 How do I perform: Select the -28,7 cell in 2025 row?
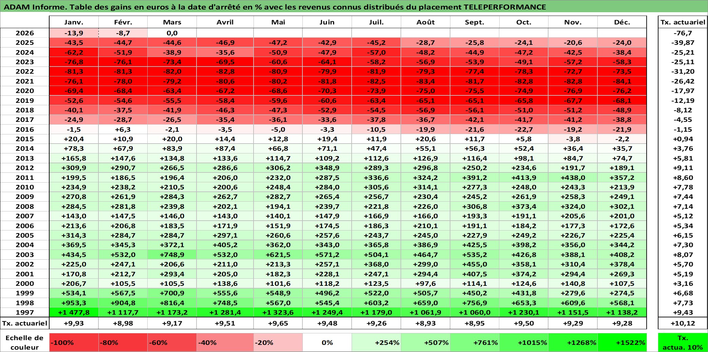coord(426,42)
